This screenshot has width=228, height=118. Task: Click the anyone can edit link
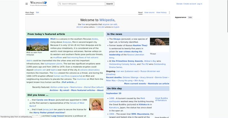tap(110, 25)
